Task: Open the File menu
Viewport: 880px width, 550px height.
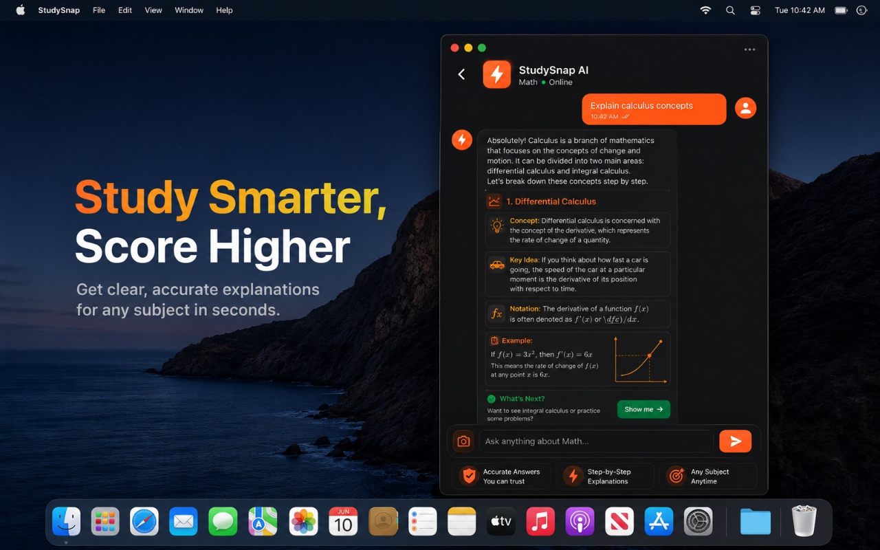Action: tap(99, 10)
